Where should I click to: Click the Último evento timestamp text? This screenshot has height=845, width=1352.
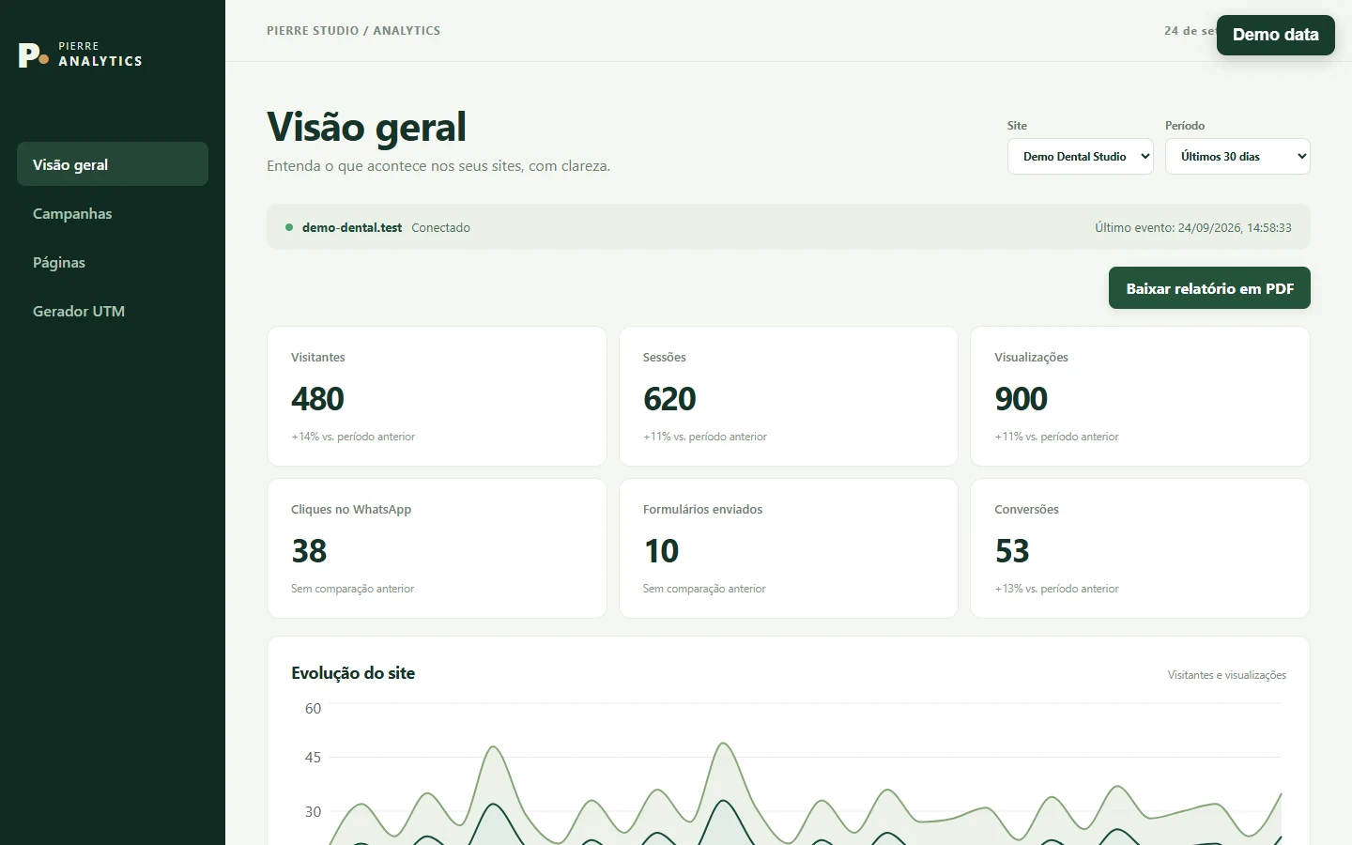[x=1193, y=227]
